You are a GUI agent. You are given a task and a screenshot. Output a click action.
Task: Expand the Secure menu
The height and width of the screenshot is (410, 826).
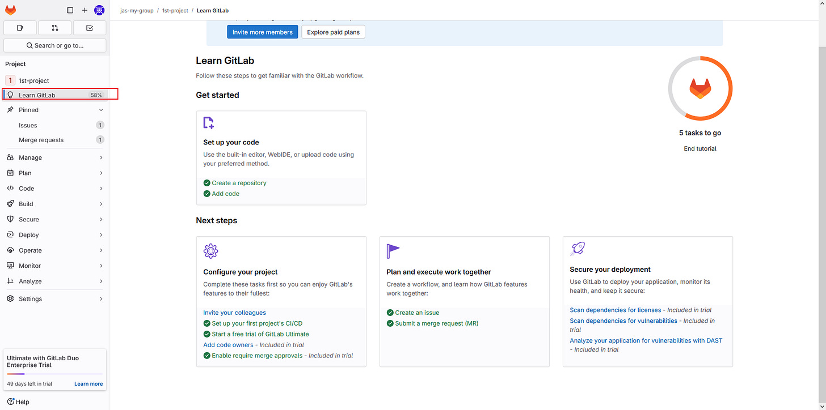click(55, 219)
